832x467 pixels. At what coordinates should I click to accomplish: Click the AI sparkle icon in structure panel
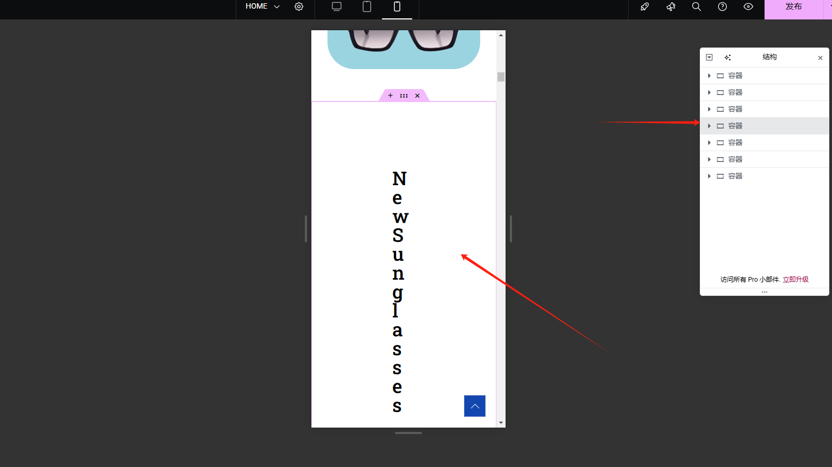pyautogui.click(x=728, y=57)
